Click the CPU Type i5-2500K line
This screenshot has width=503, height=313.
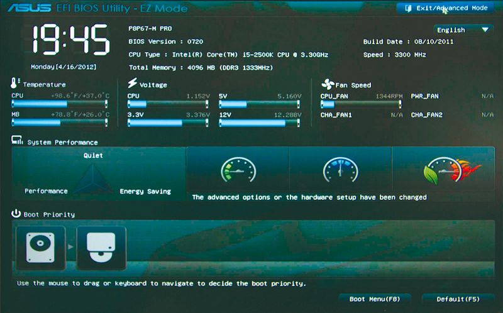[228, 55]
